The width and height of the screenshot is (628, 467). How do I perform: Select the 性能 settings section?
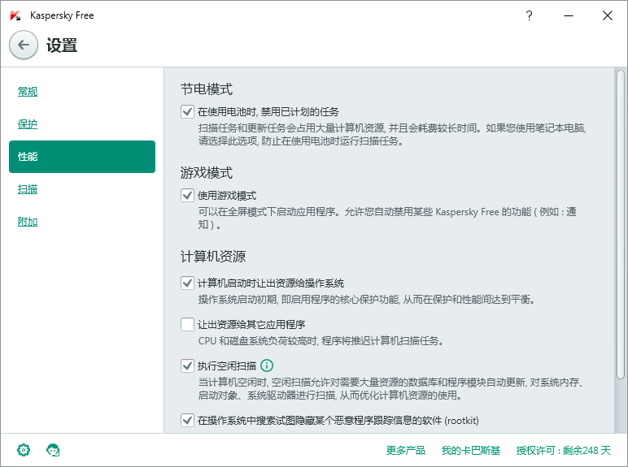point(82,157)
